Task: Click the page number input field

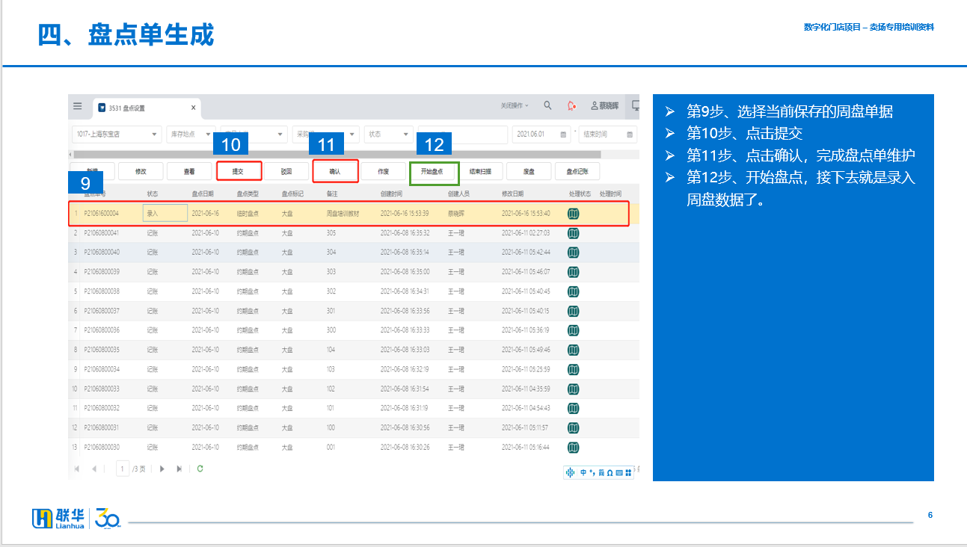Action: coord(123,469)
